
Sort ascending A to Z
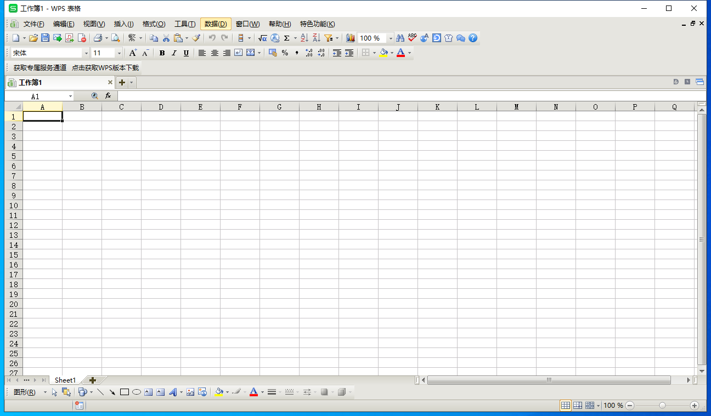point(304,38)
